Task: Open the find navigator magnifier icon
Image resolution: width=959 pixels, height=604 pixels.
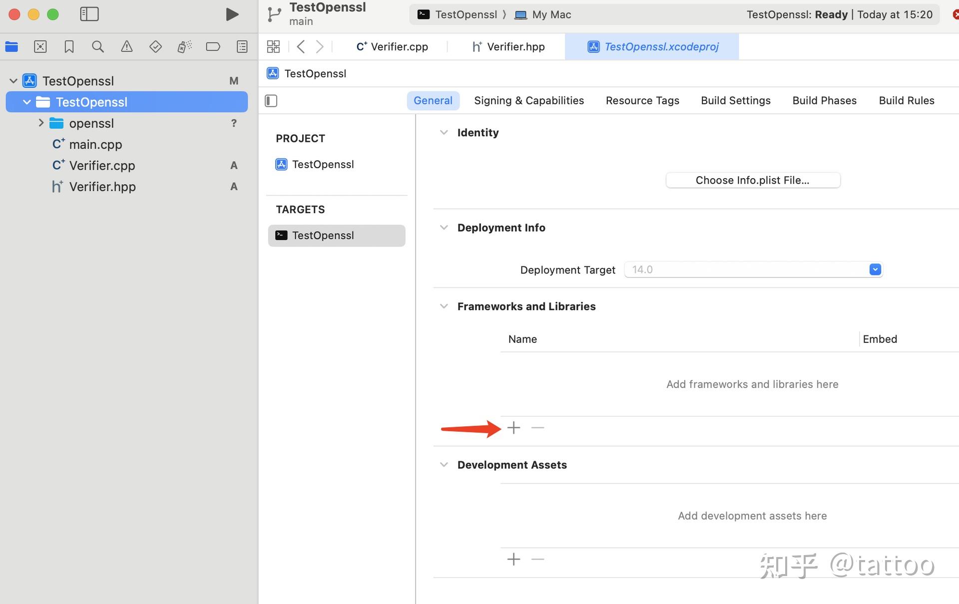Action: (98, 47)
